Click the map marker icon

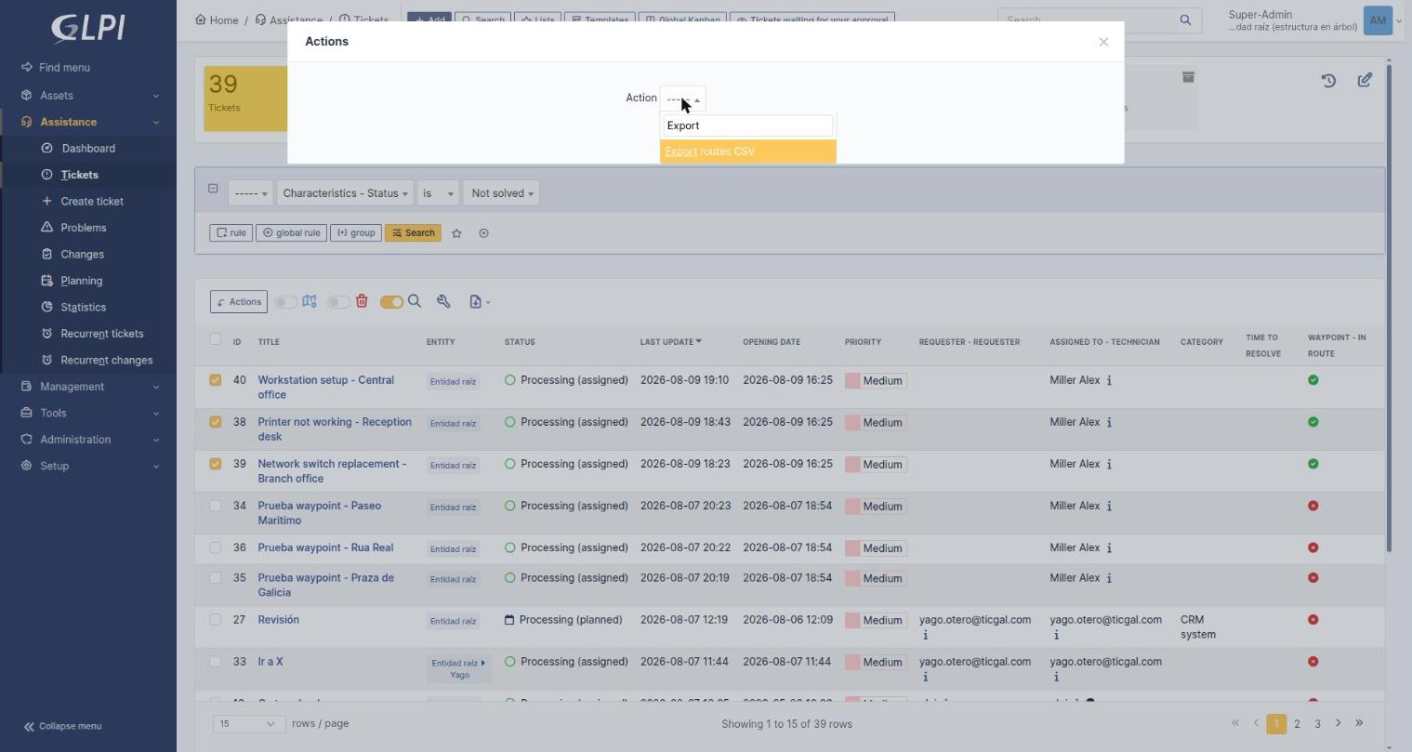(310, 301)
